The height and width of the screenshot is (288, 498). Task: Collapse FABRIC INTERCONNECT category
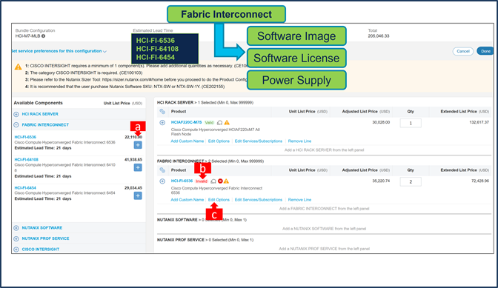[16, 125]
